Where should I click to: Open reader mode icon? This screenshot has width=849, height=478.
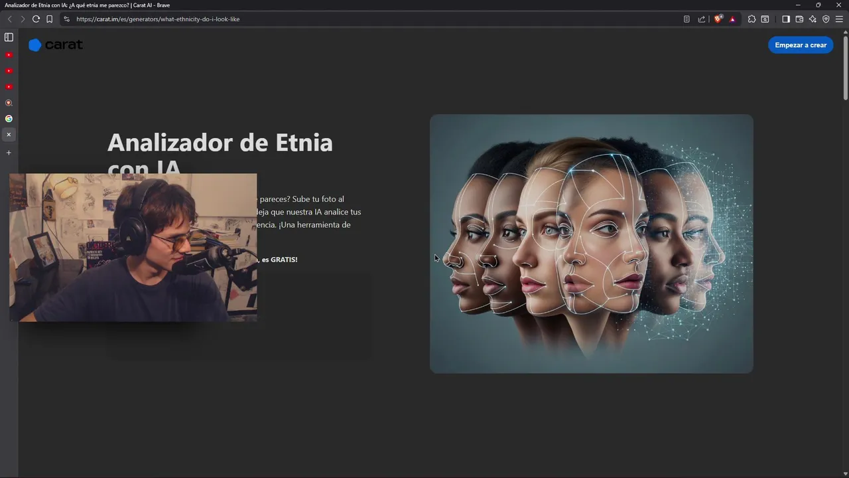click(x=686, y=19)
